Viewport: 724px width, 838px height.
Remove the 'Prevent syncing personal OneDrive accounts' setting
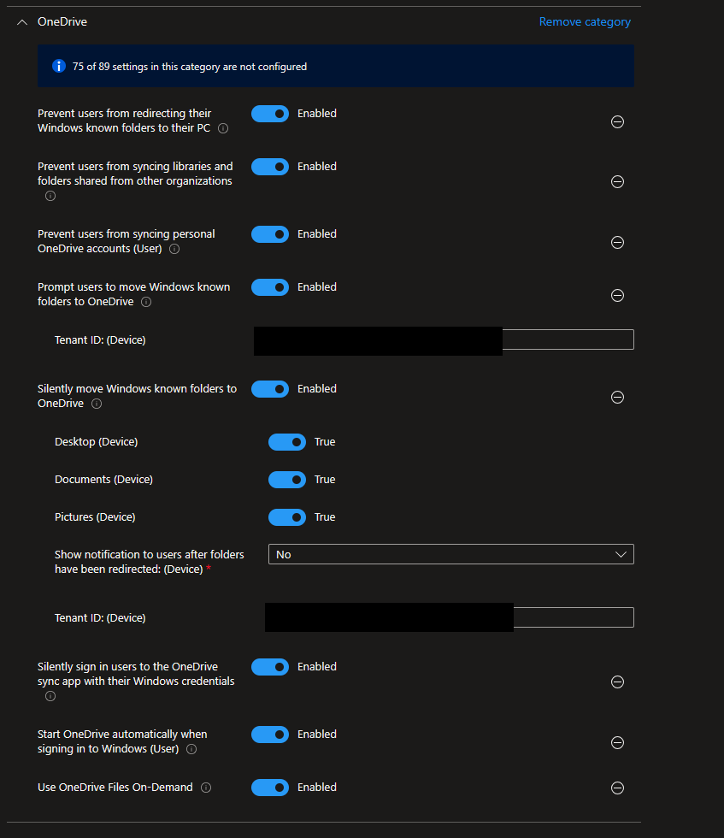pos(617,242)
